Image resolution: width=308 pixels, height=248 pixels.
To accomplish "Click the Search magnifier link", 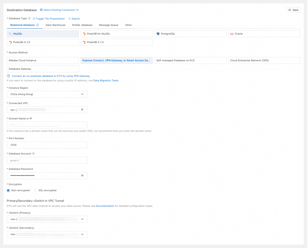I will pos(74,19).
